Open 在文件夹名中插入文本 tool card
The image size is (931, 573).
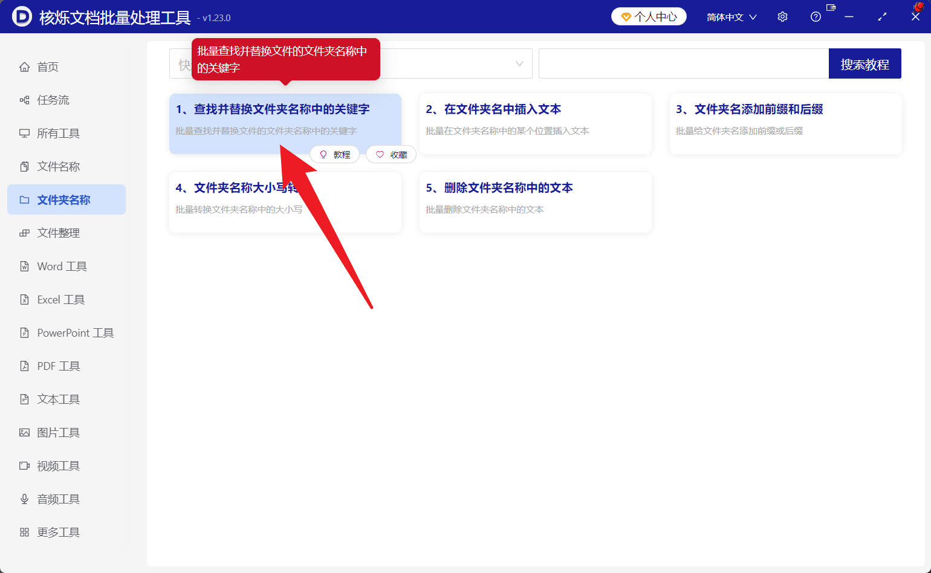click(536, 123)
